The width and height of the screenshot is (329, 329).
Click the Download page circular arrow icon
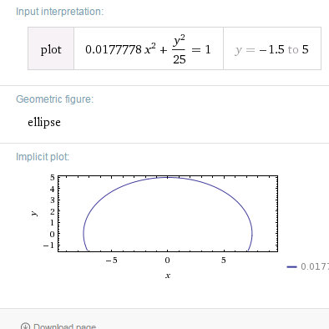25,326
